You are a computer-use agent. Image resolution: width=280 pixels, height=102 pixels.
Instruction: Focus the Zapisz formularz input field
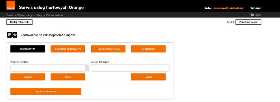pyautogui.click(x=130, y=68)
